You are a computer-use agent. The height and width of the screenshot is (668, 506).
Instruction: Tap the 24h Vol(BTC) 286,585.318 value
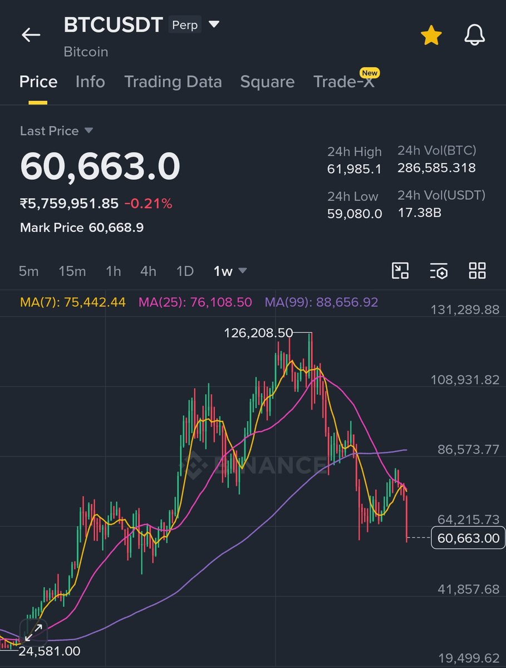point(436,168)
